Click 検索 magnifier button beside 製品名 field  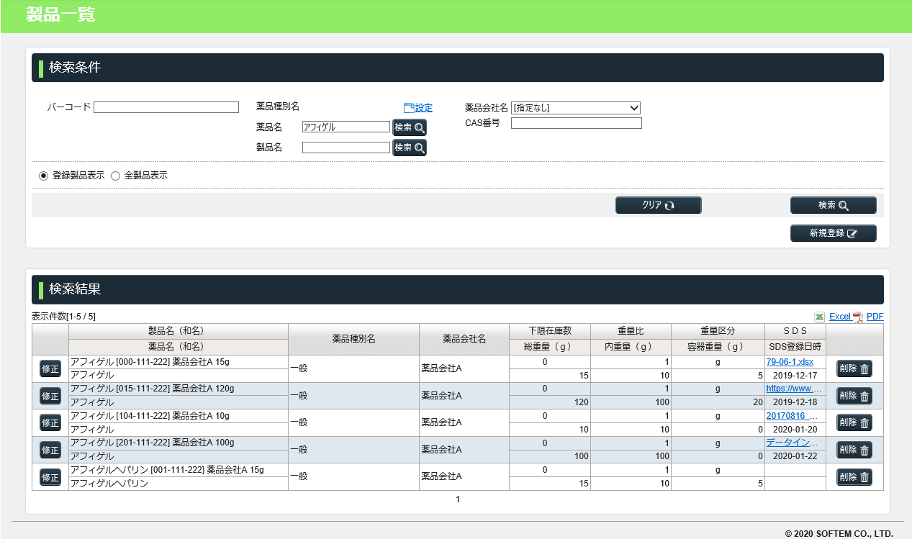[410, 148]
